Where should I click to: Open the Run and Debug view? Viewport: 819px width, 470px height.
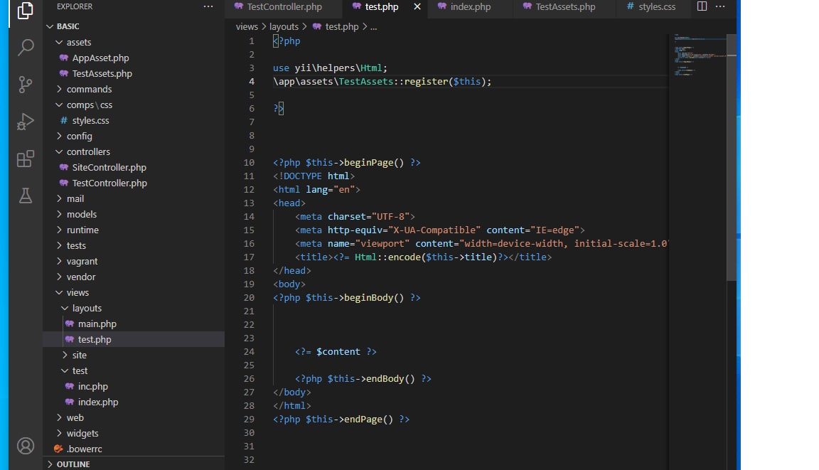click(25, 122)
